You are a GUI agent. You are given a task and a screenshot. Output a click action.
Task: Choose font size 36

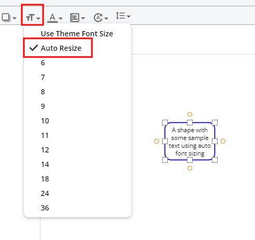click(x=45, y=208)
